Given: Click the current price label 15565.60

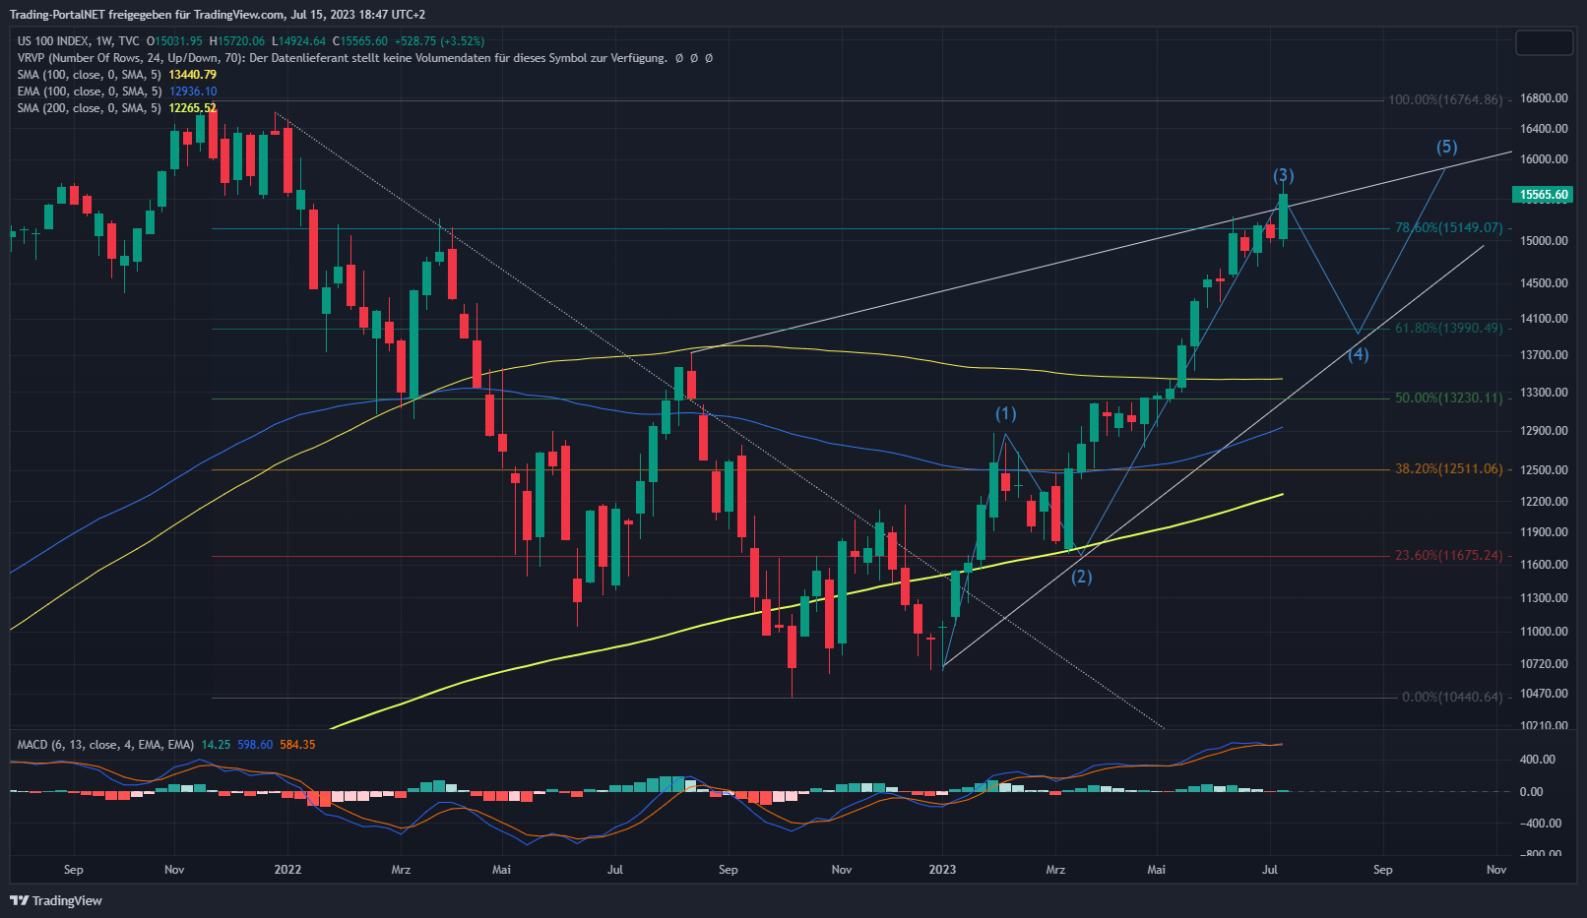Looking at the screenshot, I should click(1543, 195).
